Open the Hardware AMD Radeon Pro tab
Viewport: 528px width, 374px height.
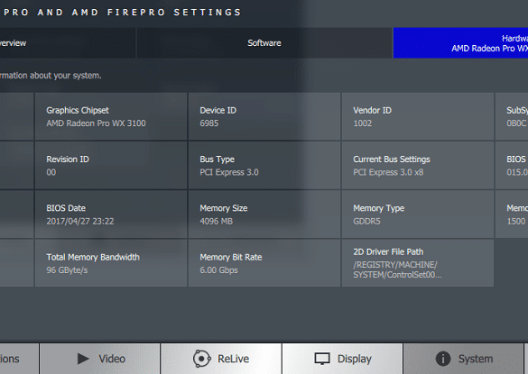point(460,43)
